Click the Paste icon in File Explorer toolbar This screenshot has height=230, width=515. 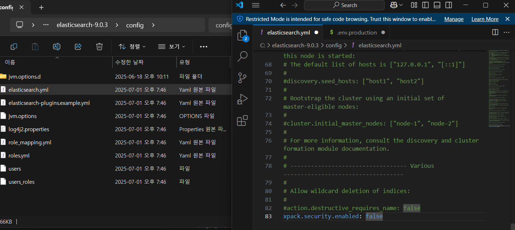pos(35,47)
